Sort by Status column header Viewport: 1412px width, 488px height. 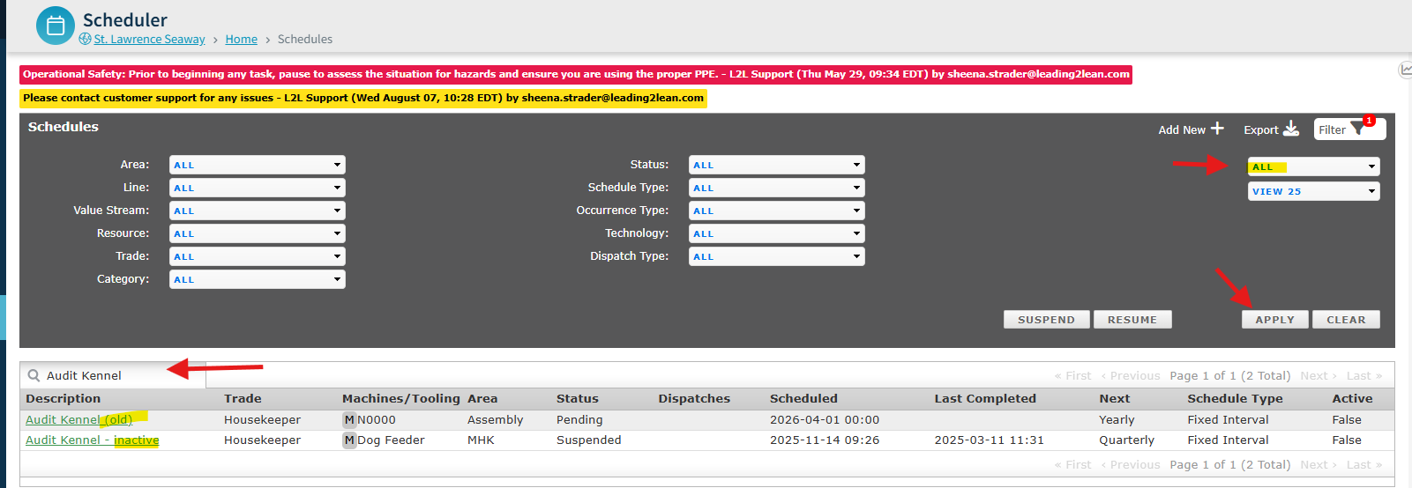578,399
